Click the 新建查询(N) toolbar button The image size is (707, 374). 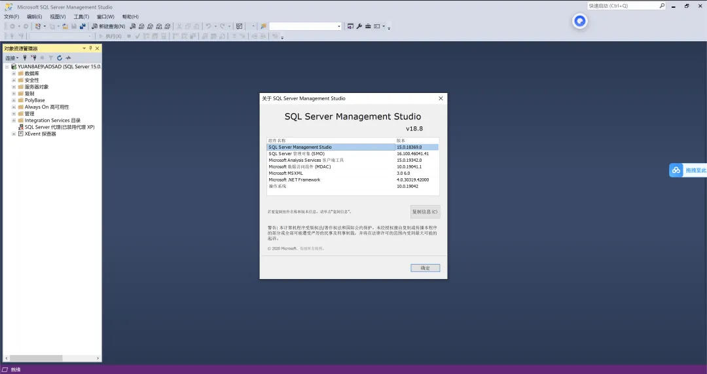[x=109, y=26]
